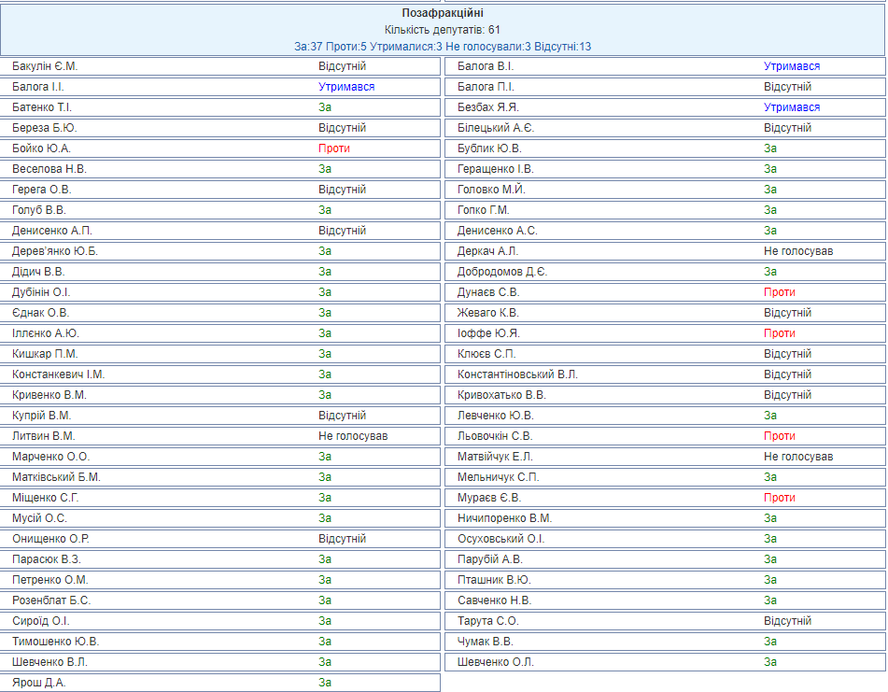The image size is (888, 692).
Task: Select deputy name Бакулін Є.М.
Action: tap(45, 66)
